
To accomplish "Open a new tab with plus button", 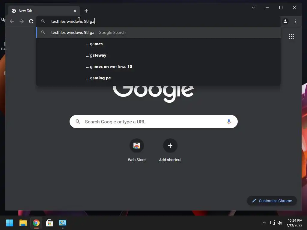I will tap(86, 11).
